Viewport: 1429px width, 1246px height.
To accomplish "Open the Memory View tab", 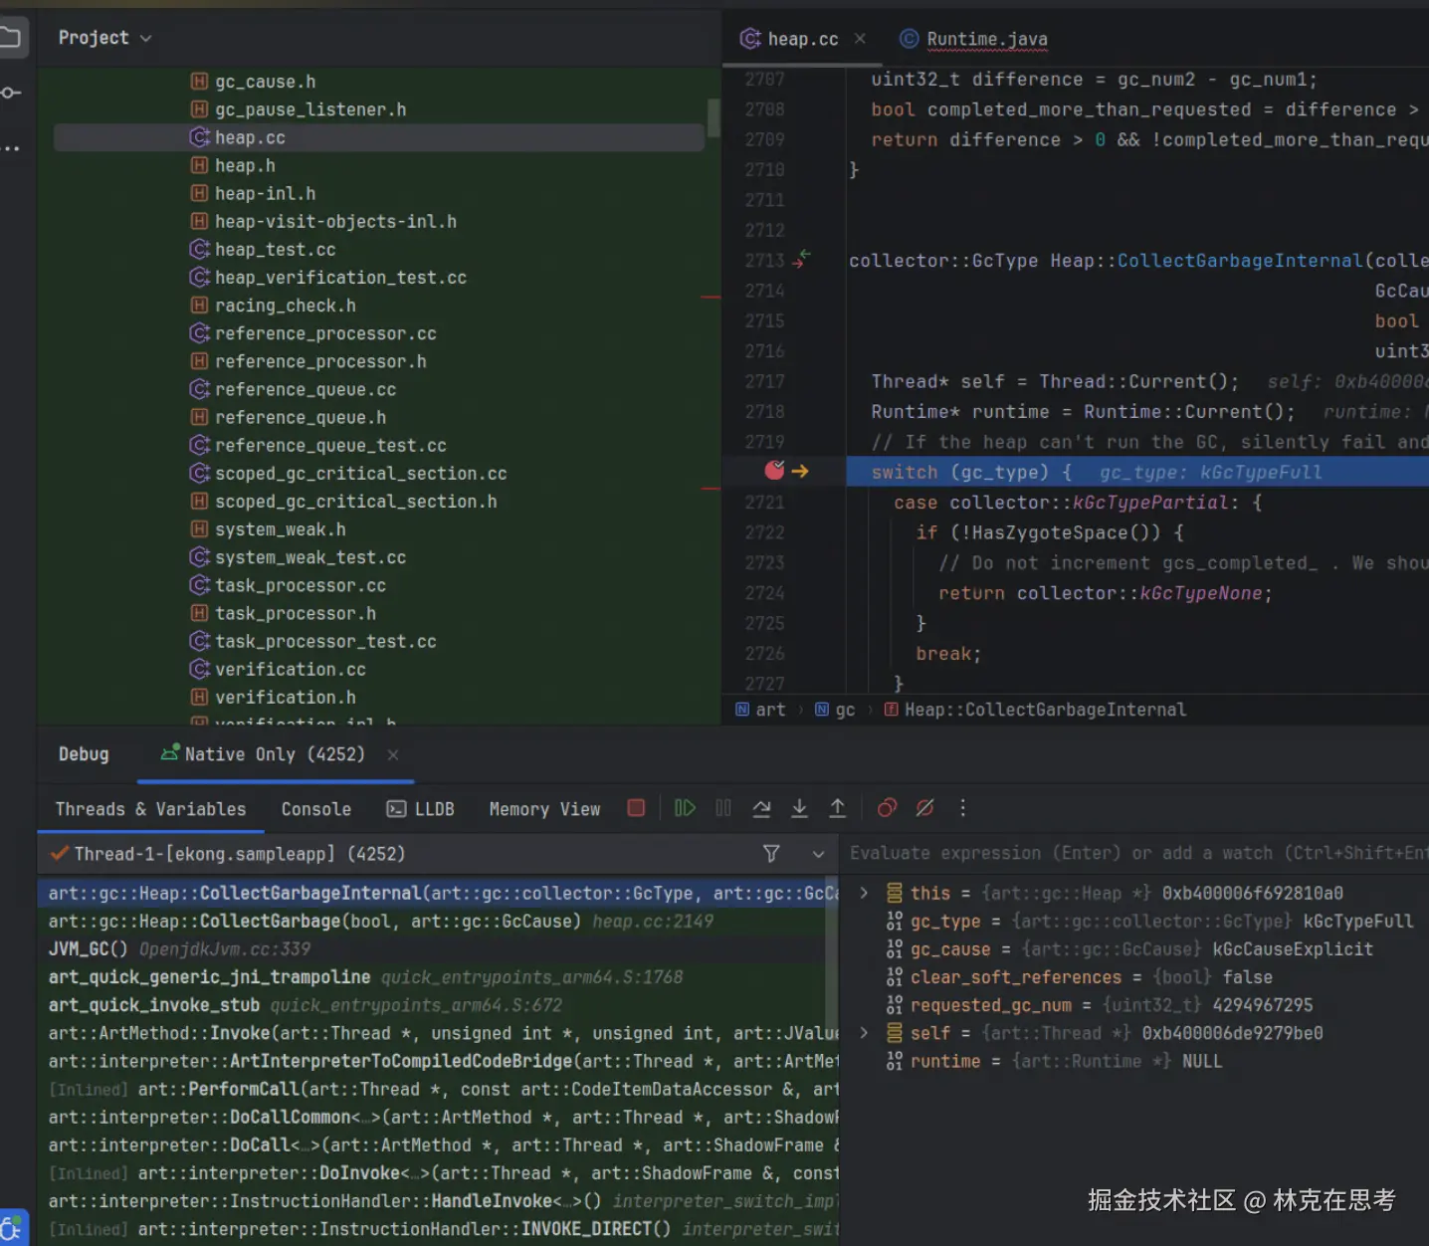I will [545, 809].
